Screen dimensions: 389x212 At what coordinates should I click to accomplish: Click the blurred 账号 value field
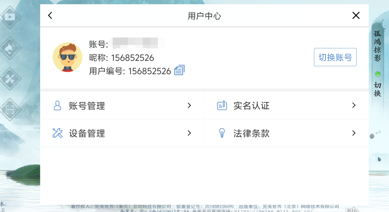137,43
